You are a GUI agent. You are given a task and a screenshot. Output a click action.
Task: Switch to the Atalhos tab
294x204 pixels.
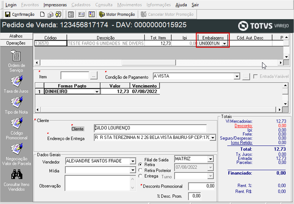16,36
